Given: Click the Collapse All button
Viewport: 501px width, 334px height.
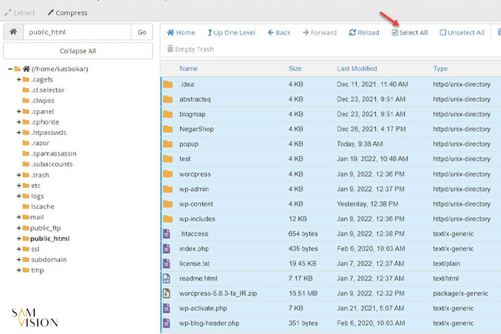Looking at the screenshot, I should pos(77,51).
